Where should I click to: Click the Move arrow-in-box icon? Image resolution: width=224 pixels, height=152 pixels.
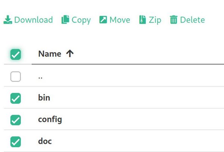click(103, 20)
